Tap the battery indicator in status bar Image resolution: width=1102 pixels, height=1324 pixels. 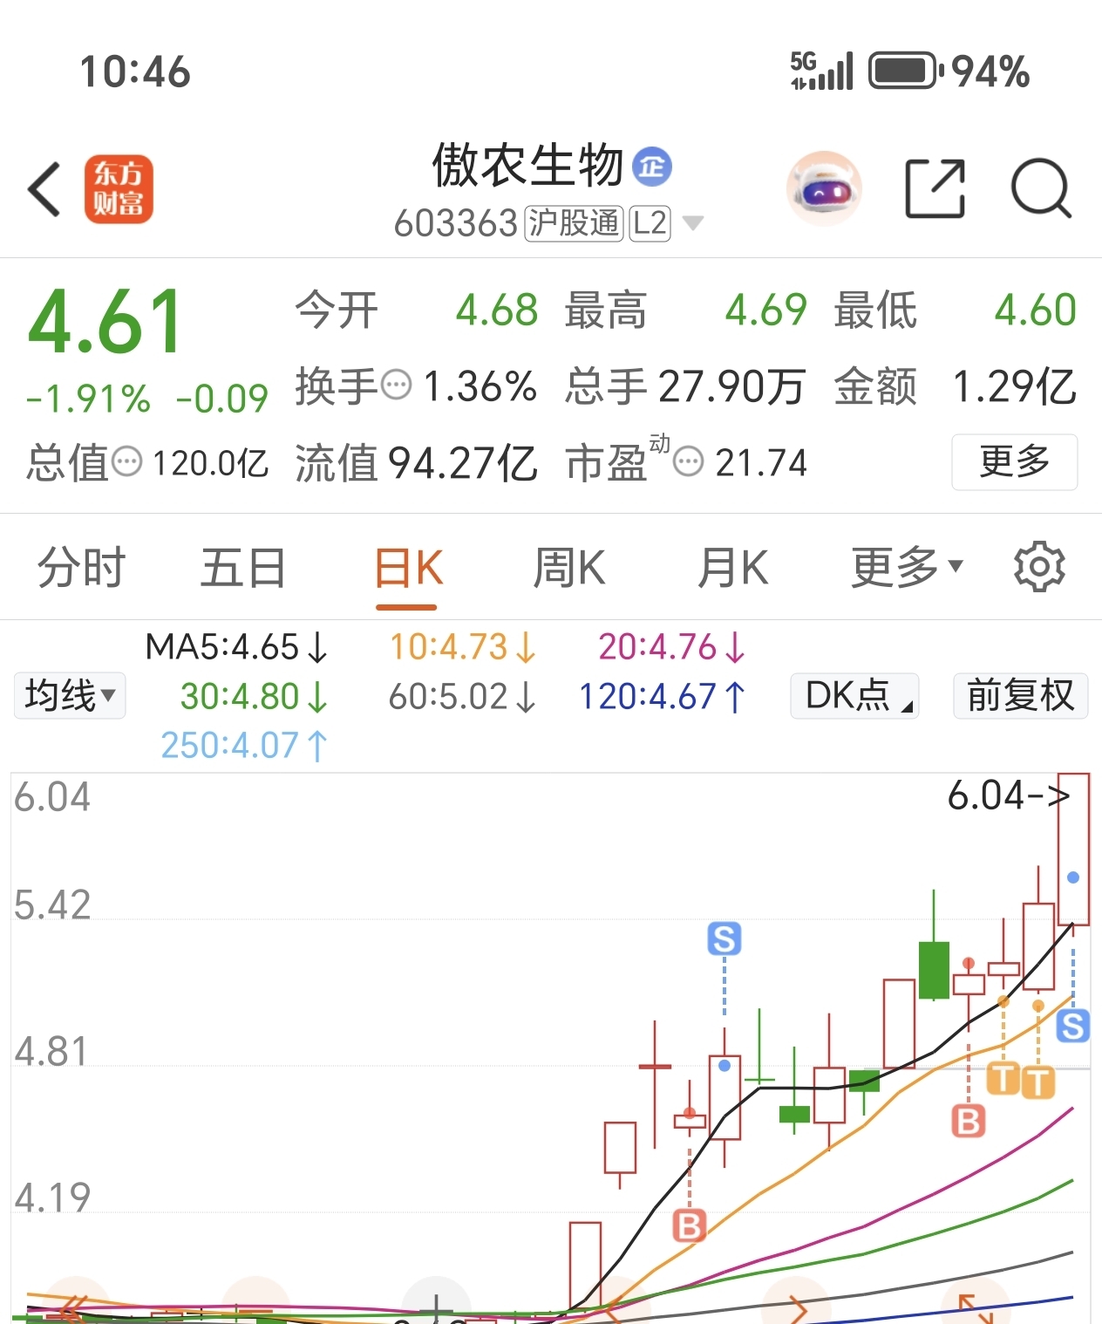click(907, 72)
